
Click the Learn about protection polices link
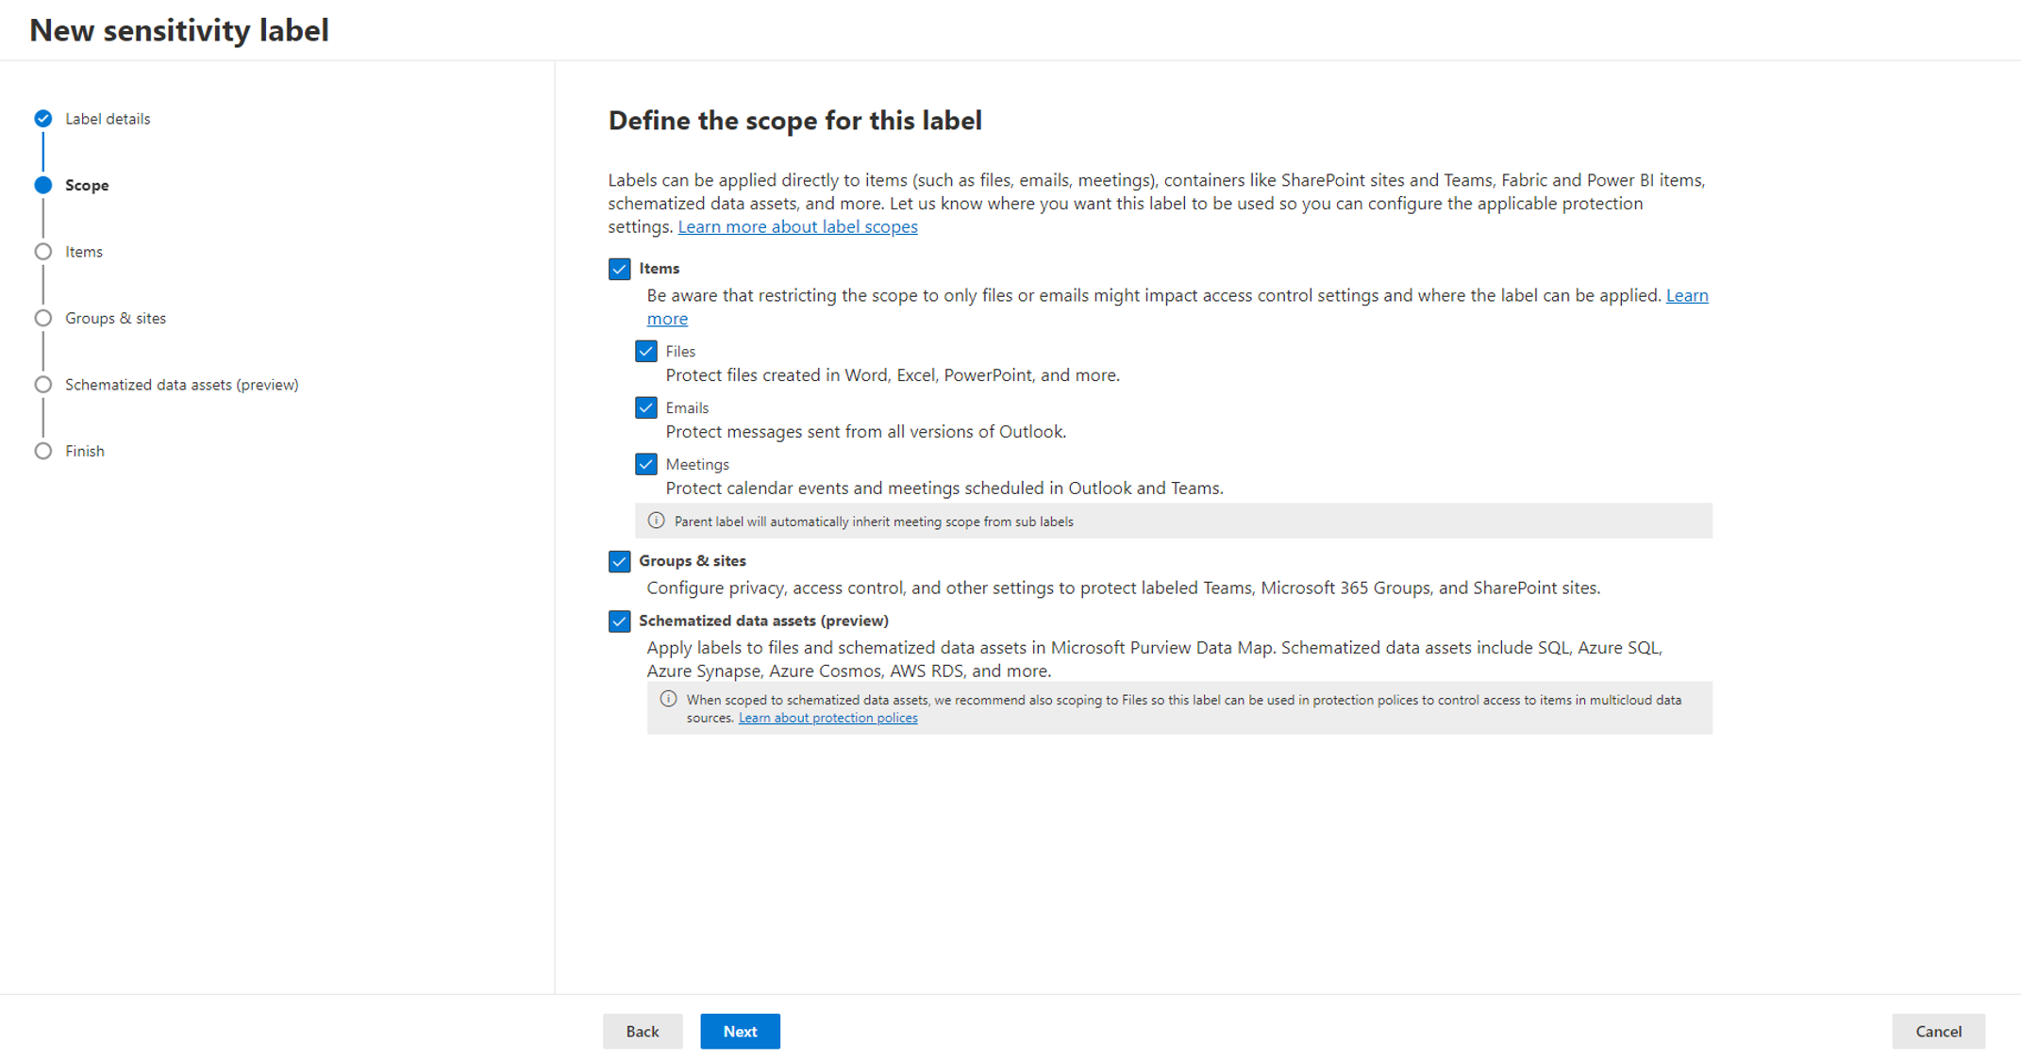[827, 718]
